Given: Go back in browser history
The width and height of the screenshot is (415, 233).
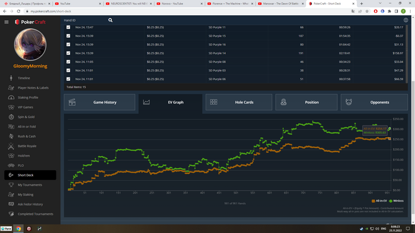Looking at the screenshot, I should click(5, 11).
